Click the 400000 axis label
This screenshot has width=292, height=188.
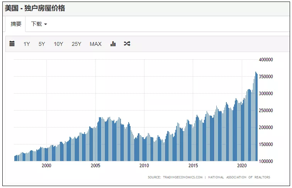(x=266, y=60)
